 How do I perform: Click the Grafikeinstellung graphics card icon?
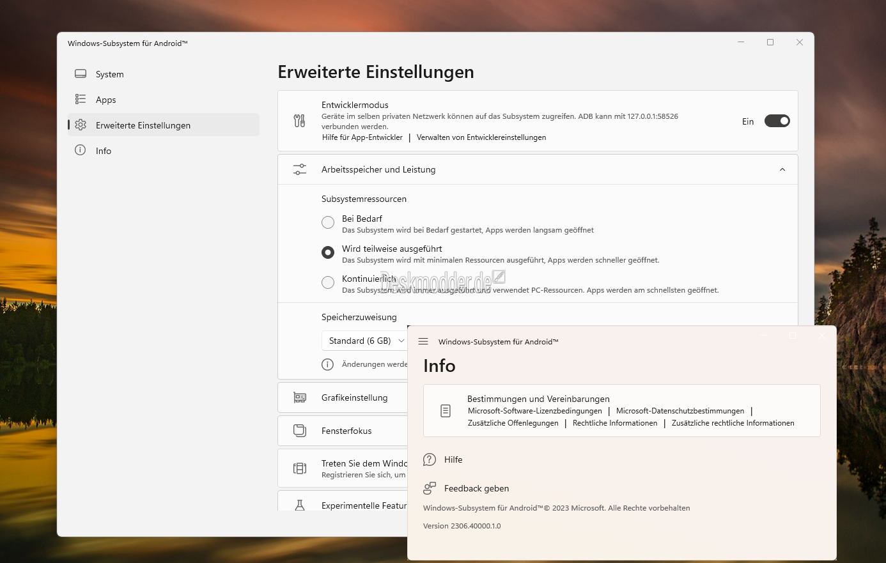point(299,397)
